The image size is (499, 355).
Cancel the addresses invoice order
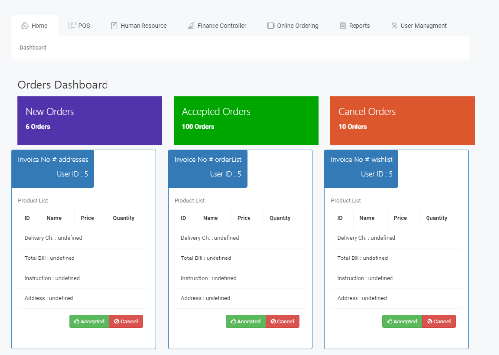click(126, 322)
